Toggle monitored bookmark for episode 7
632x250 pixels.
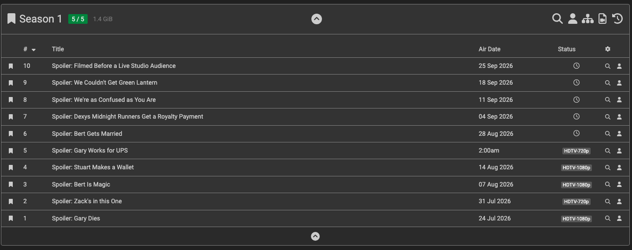(x=11, y=117)
